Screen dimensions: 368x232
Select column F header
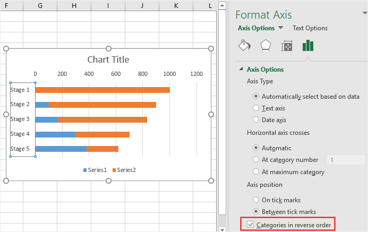(x=12, y=5)
